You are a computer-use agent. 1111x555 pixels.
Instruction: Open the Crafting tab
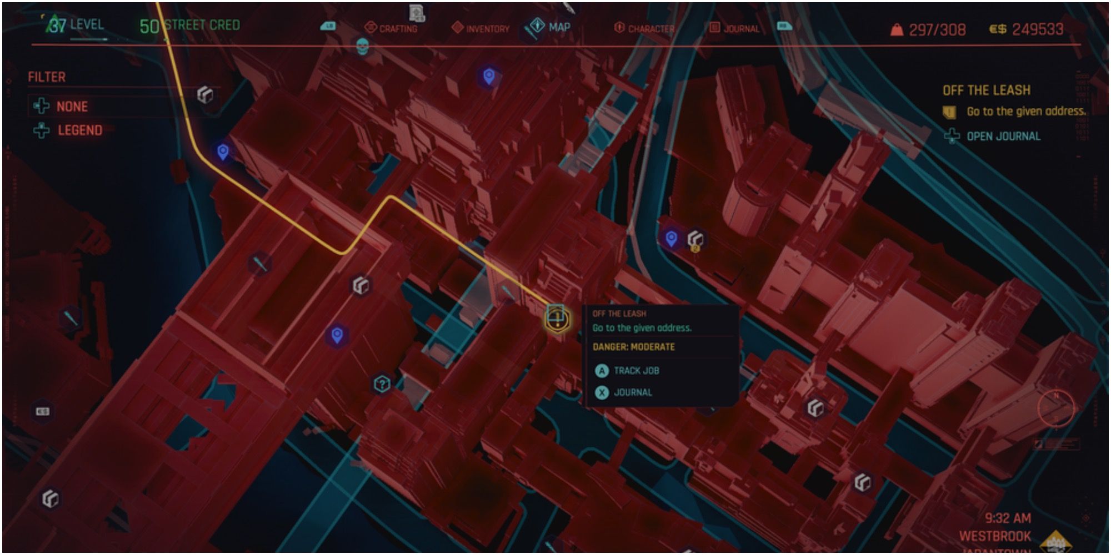(x=391, y=28)
